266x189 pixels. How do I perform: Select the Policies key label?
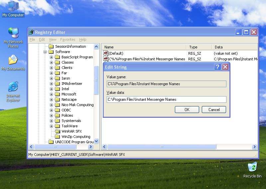point(67,115)
